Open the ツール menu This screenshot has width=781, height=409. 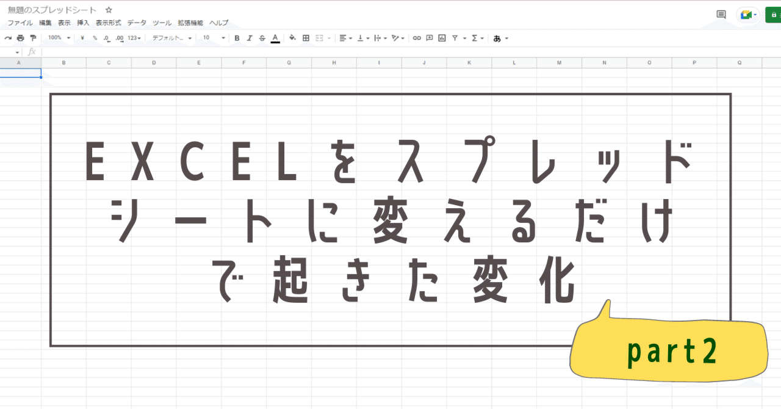click(162, 23)
